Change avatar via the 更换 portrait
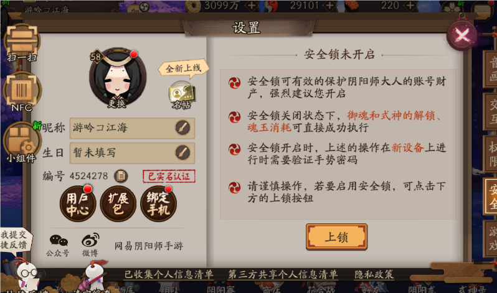Viewport: 497px width, 293px height. (118, 78)
